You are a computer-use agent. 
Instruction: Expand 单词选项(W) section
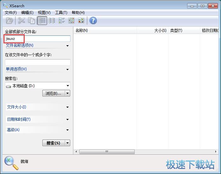coord(38,69)
